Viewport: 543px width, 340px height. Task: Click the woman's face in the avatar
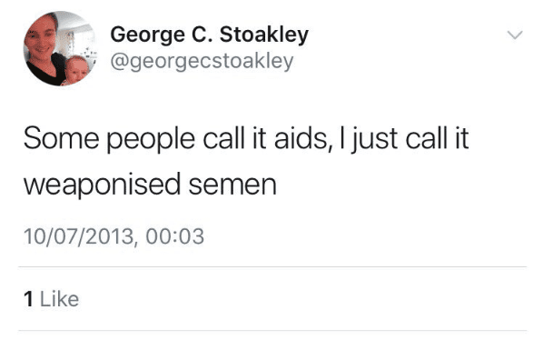point(44,37)
